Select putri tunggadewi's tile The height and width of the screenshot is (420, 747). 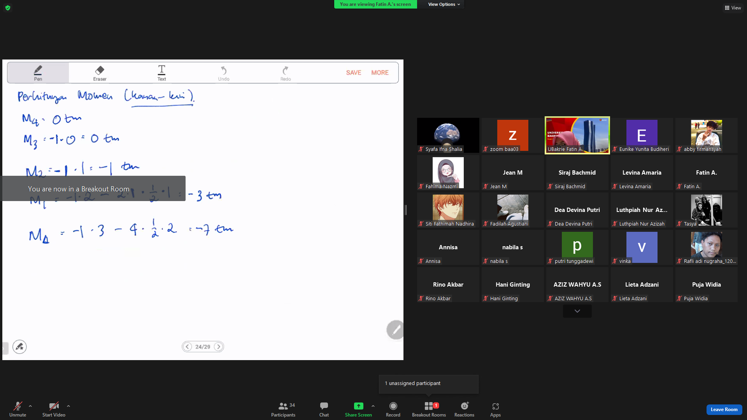(x=577, y=247)
